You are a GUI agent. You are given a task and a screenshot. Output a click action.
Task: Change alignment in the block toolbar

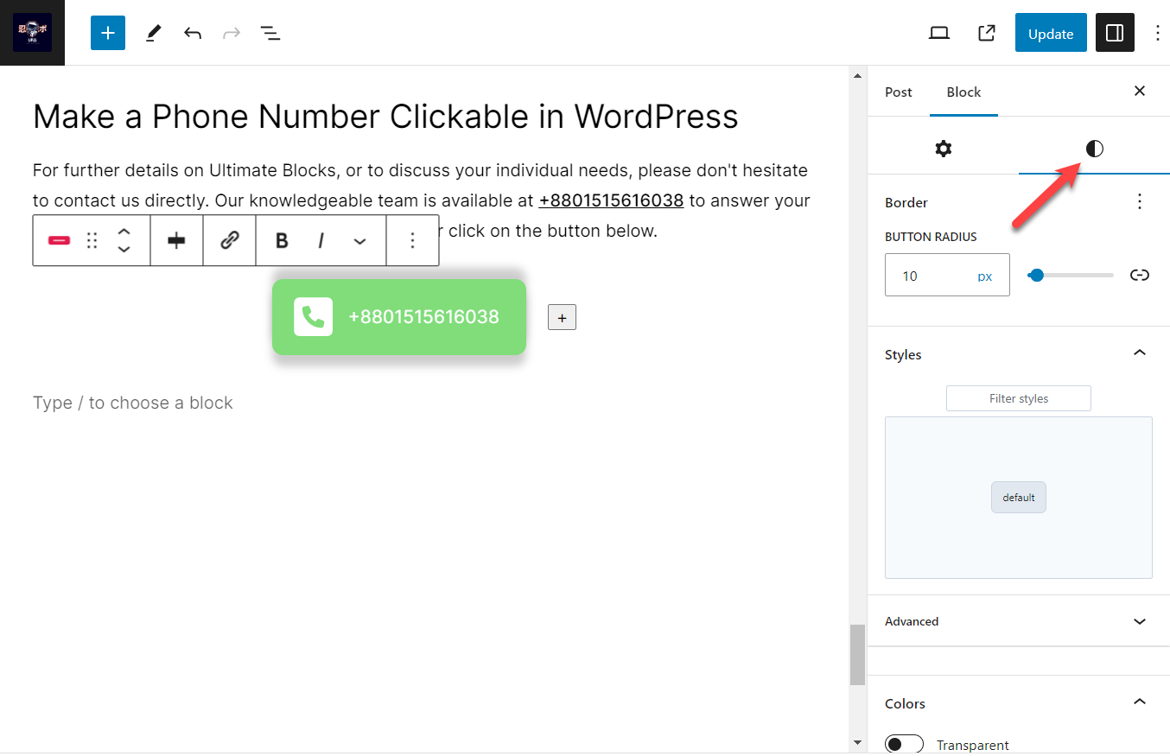tap(177, 240)
